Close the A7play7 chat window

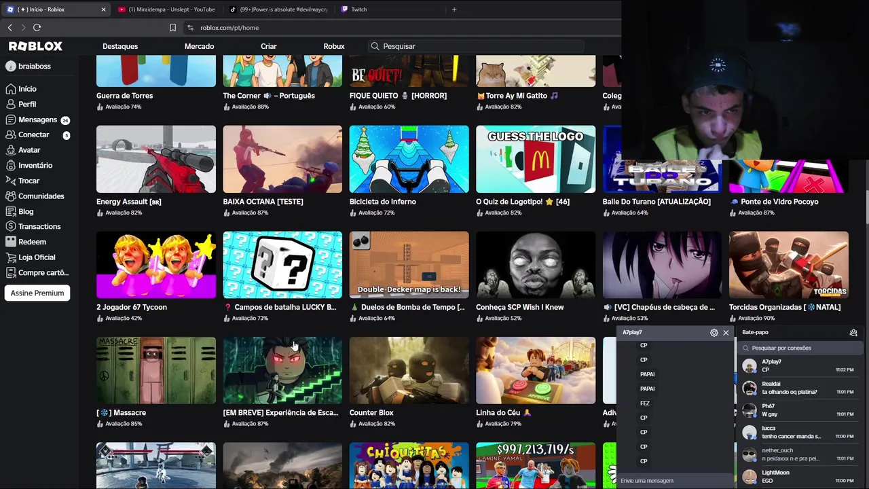[x=726, y=333]
